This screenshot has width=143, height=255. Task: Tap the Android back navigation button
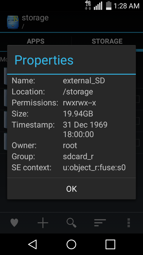coord(33,244)
